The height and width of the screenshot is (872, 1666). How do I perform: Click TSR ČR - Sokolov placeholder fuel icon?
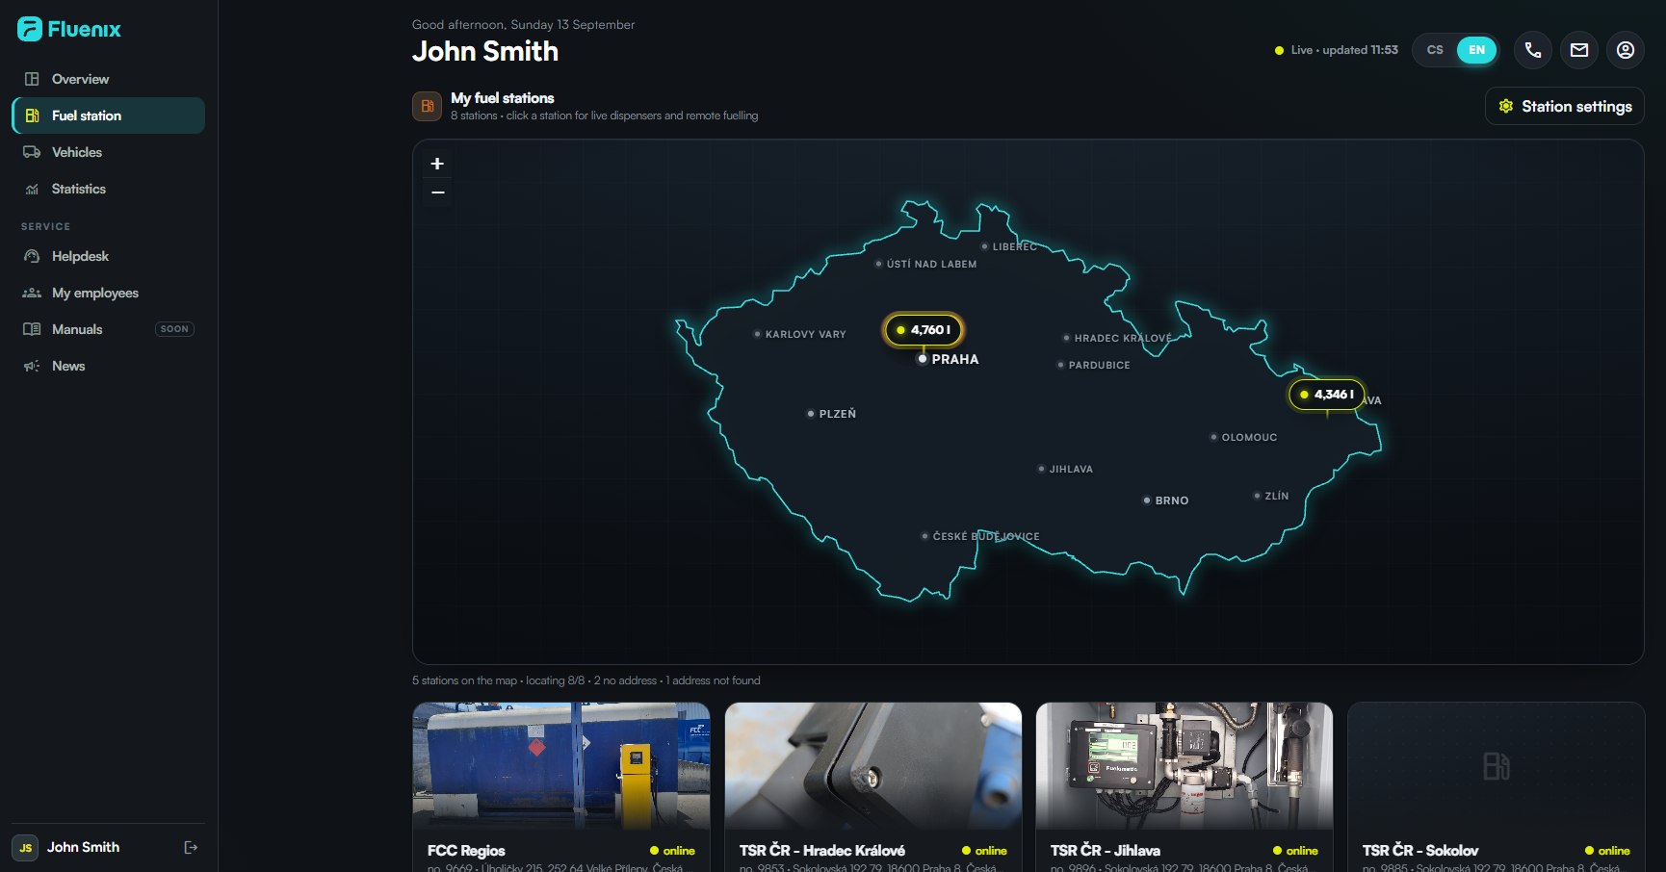point(1497,766)
